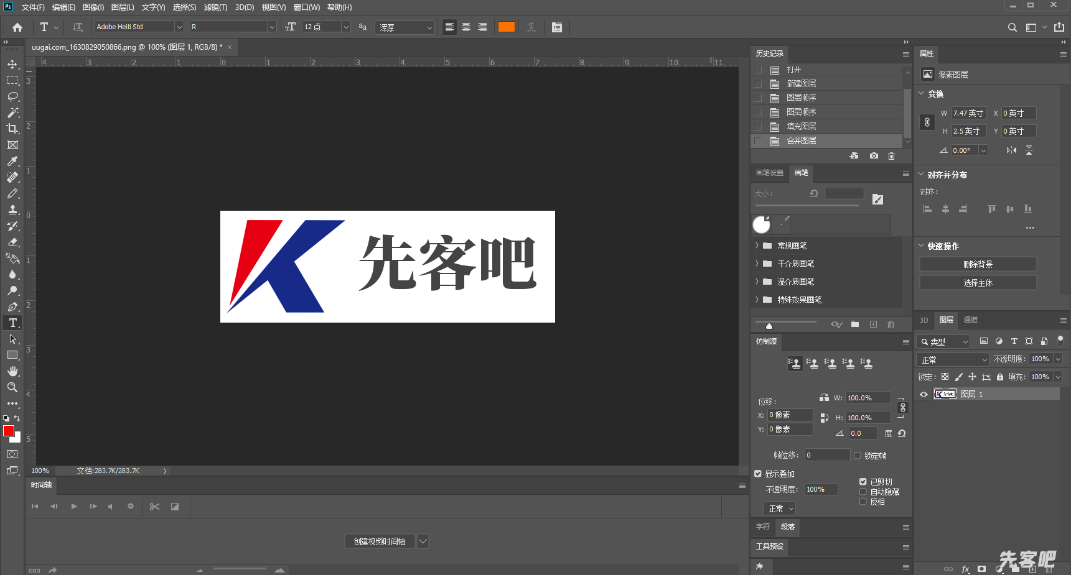
Task: Select the Move tool
Action: pos(12,63)
